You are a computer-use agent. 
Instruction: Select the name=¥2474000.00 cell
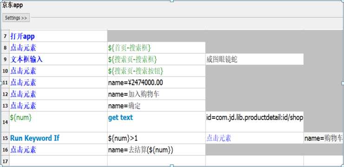click(156, 83)
